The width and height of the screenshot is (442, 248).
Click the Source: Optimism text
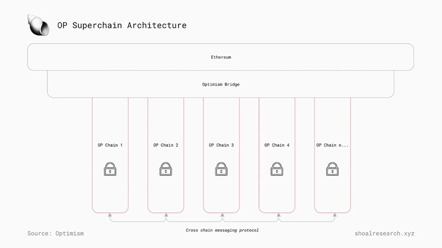pos(55,233)
